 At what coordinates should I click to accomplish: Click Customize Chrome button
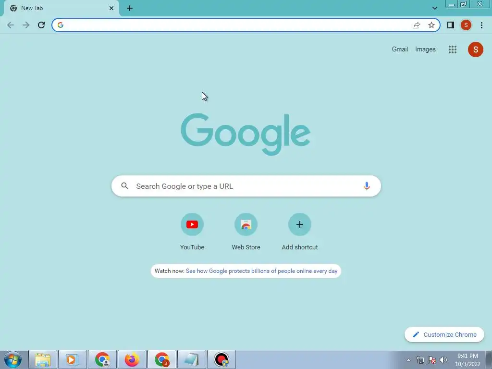pyautogui.click(x=444, y=334)
